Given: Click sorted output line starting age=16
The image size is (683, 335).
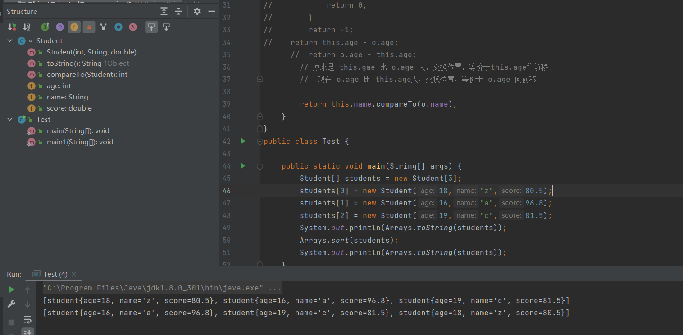Looking at the screenshot, I should coord(306,313).
